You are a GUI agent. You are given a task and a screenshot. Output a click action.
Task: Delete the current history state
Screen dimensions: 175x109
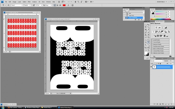click(142, 19)
